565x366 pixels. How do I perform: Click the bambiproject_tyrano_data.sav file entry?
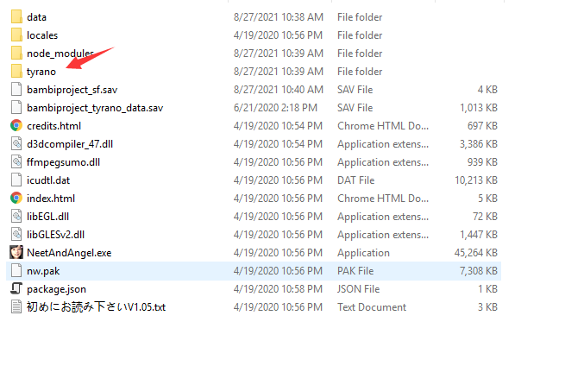95,107
